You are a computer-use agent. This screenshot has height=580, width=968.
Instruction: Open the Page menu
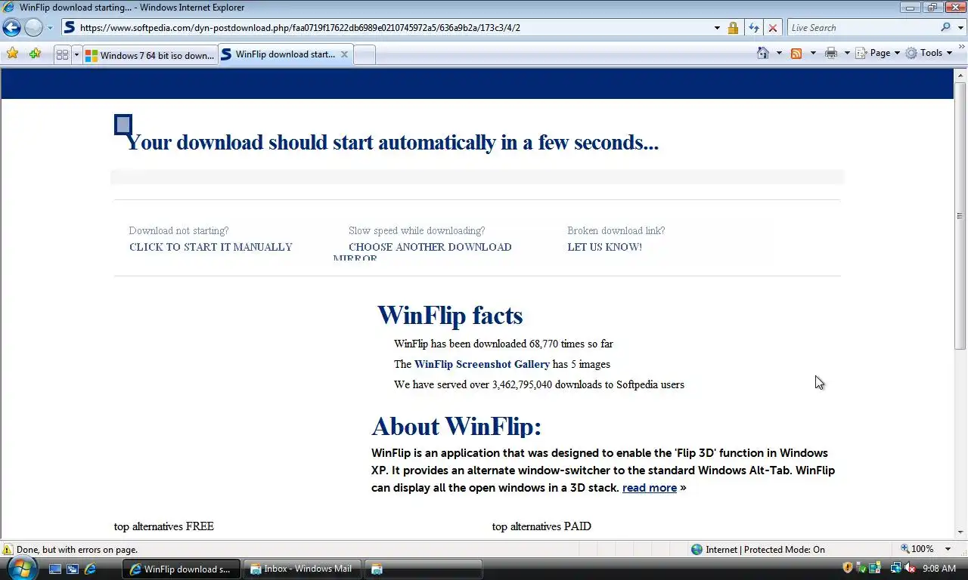[x=877, y=53]
